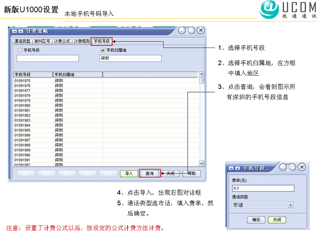
Task: Click roll-up icon in 手机号段 dialog title
Action: pyautogui.click(x=231, y=168)
